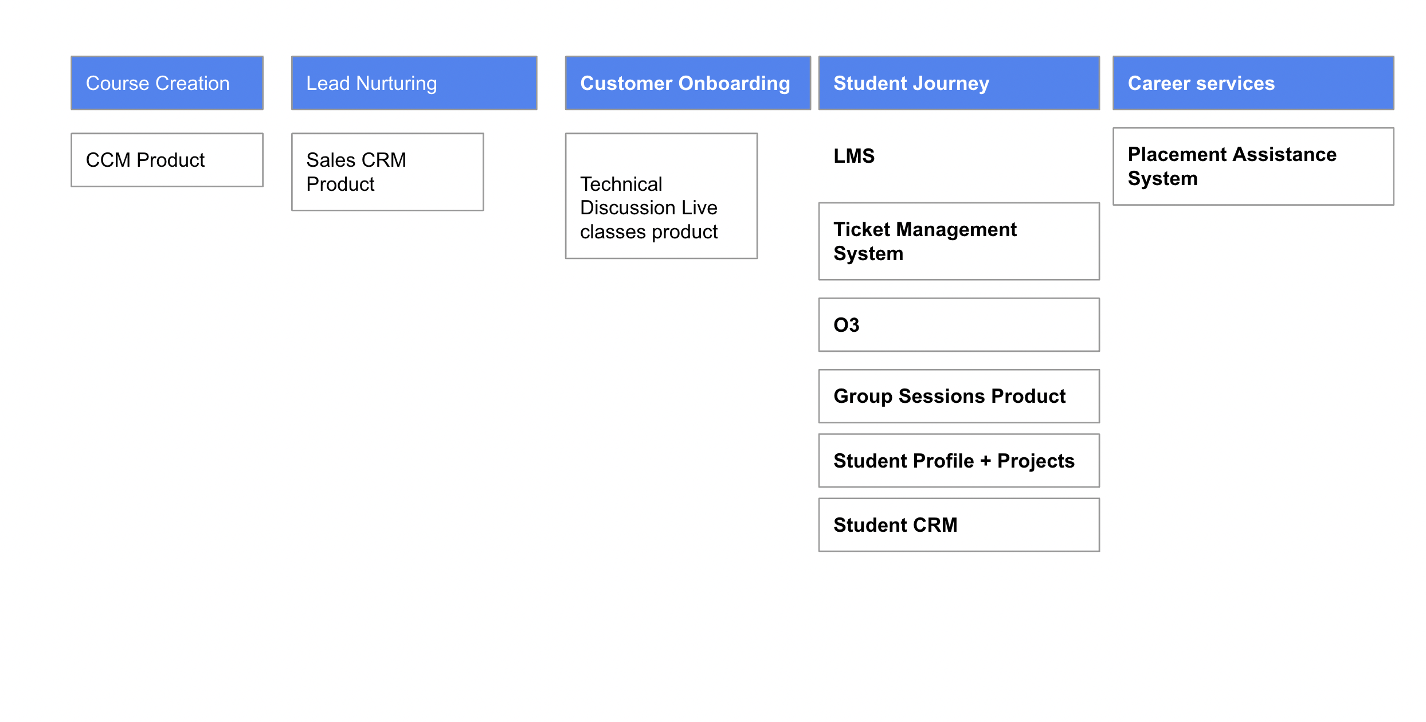Click the Customer Onboarding blue header

688,83
